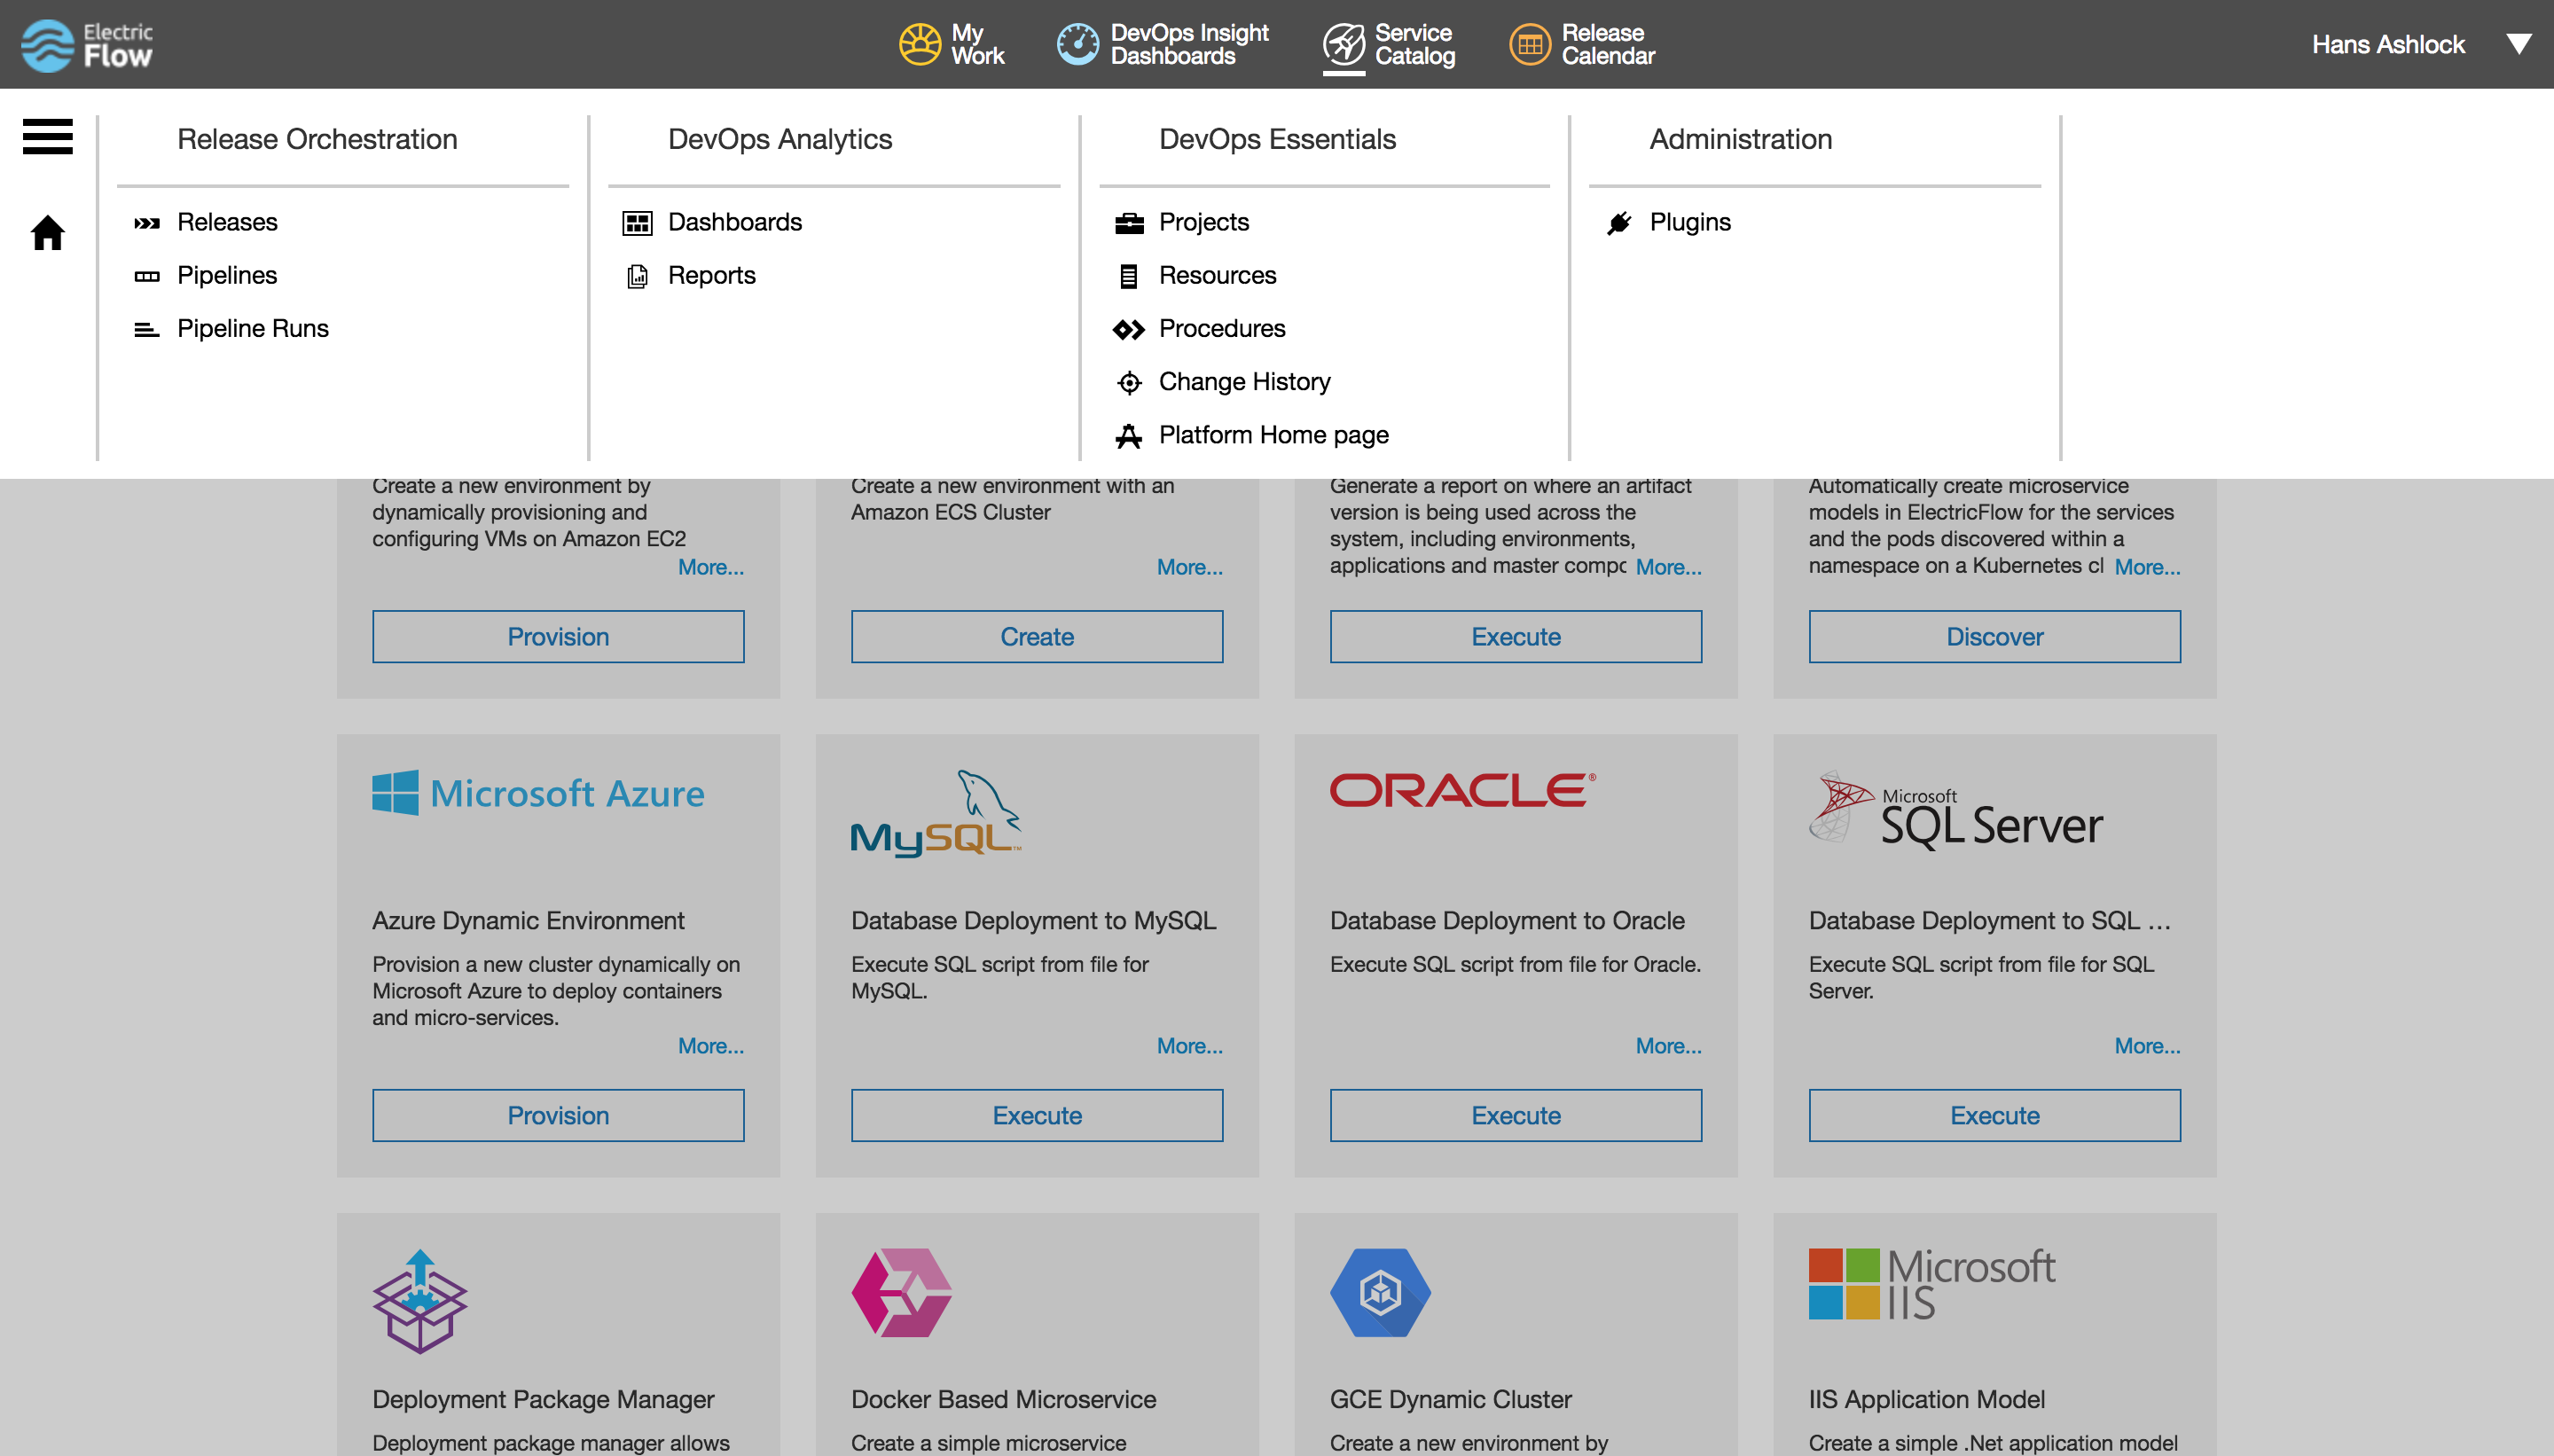
Task: Click Discover for Kubernetes microservice models
Action: pyautogui.click(x=1994, y=636)
